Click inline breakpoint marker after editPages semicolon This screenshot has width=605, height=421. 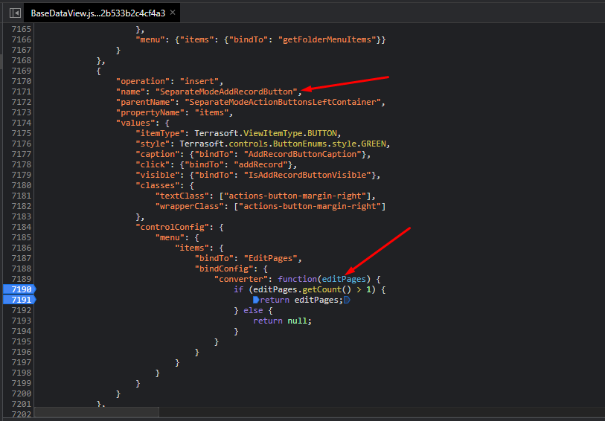pyautogui.click(x=347, y=300)
